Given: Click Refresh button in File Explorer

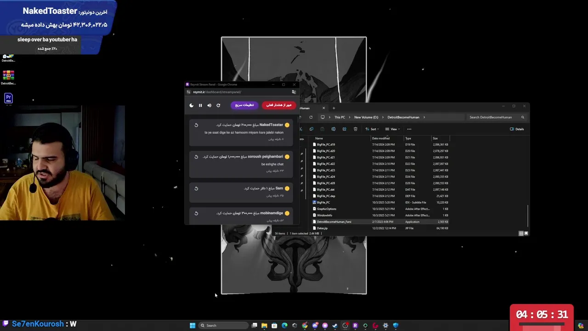Looking at the screenshot, I should coord(311,117).
